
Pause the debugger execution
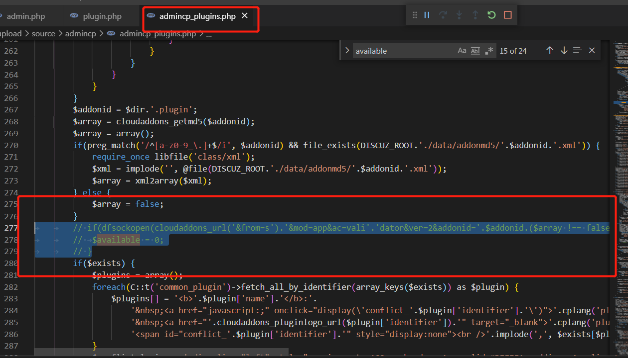tap(427, 15)
